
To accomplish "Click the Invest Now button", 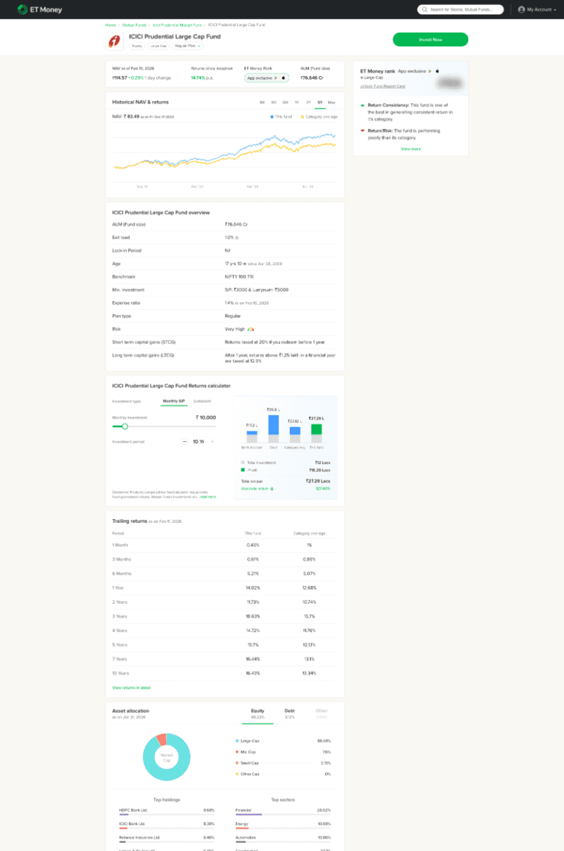I will click(x=431, y=39).
